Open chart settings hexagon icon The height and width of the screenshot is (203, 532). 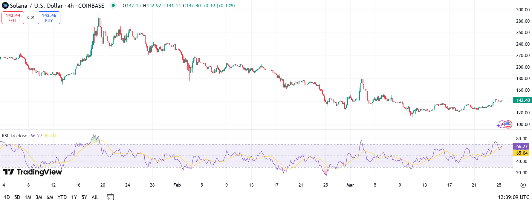[523, 185]
